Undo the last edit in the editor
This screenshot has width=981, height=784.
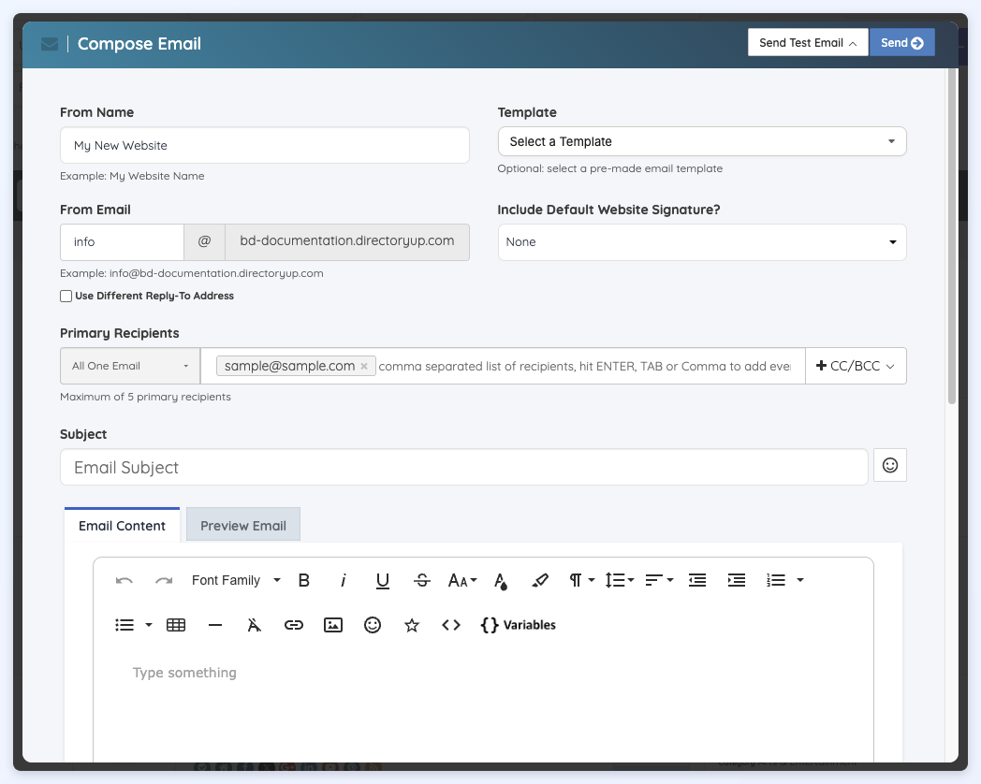[x=124, y=581]
